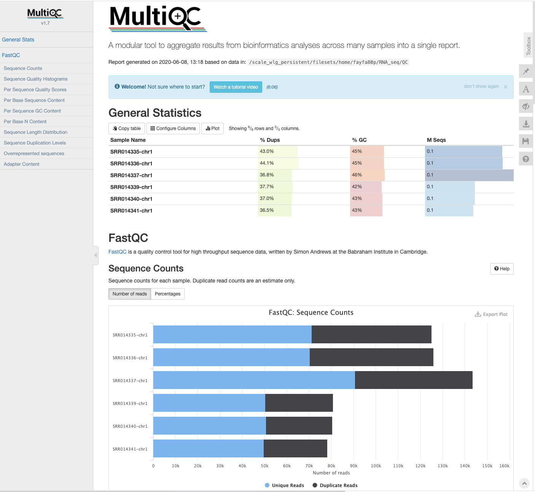The image size is (535, 492).
Task: Click Export Plot in the chart
Action: [x=491, y=314]
